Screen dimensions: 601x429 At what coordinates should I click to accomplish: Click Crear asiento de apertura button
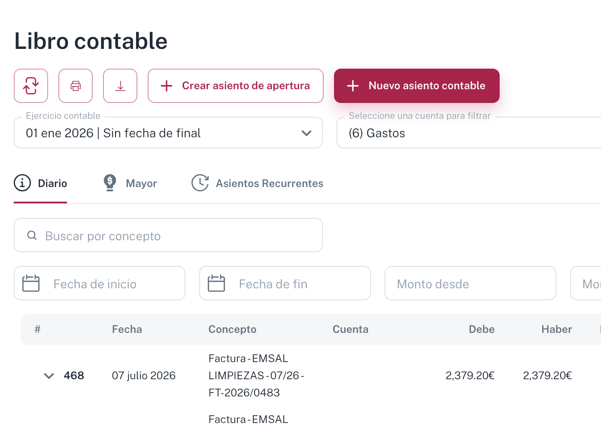(x=236, y=86)
